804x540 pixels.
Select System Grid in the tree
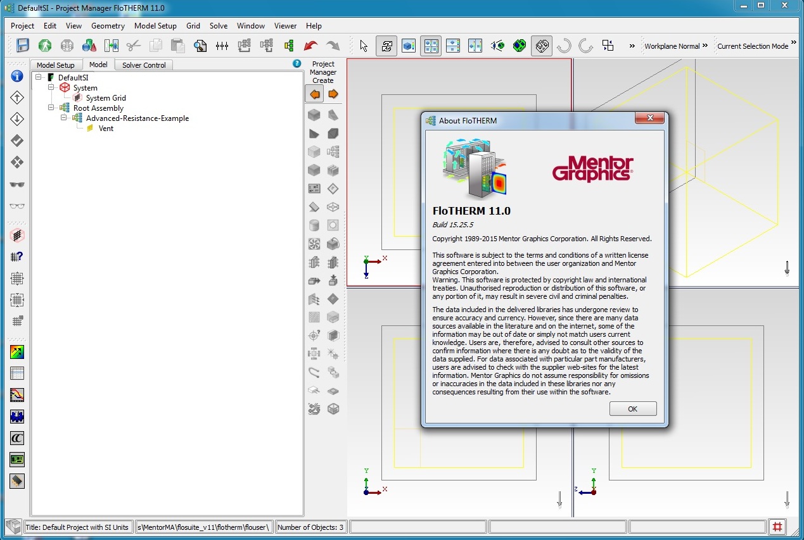pos(106,98)
